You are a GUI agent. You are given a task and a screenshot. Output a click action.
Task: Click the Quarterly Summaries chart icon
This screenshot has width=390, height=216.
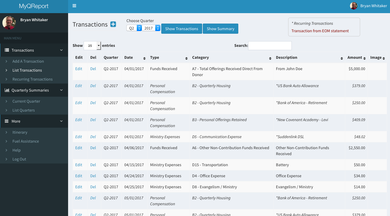click(x=7, y=90)
